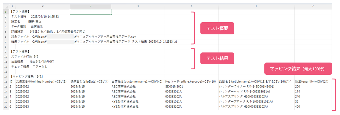Select the チェック結果 エラーなし cell

coord(29,66)
